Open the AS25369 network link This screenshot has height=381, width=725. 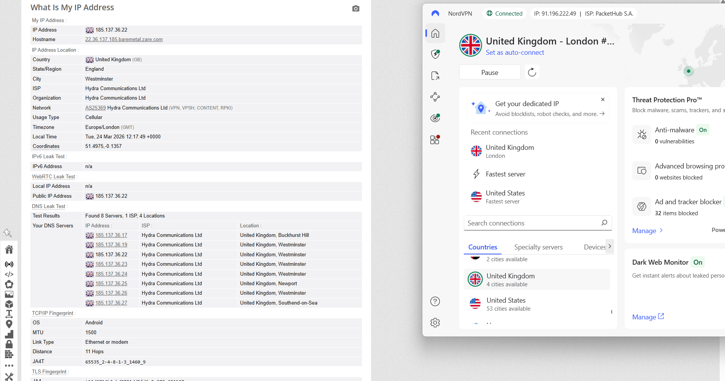(x=95, y=108)
